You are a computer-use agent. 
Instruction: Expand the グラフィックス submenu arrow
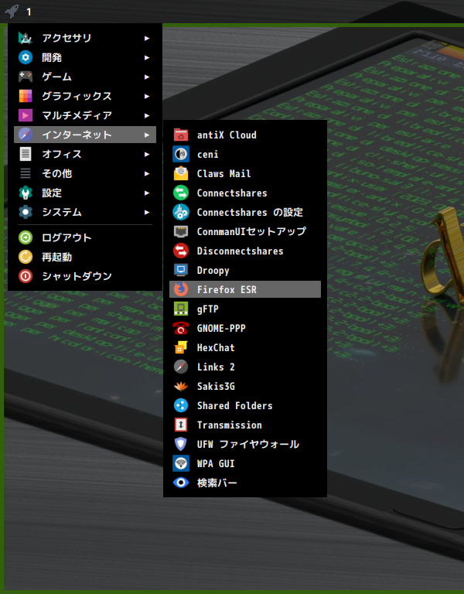click(x=147, y=96)
